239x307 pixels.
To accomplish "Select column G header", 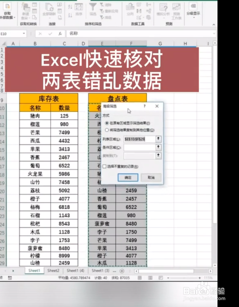I will click(160, 44).
